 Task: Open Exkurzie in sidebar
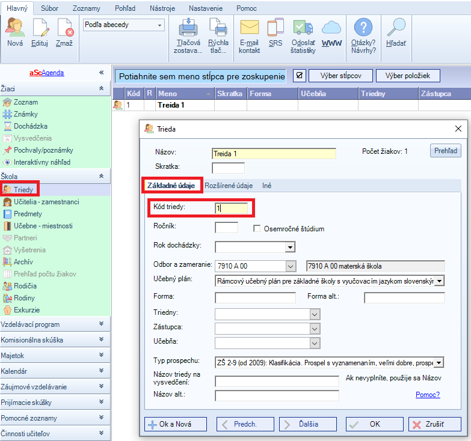26,309
